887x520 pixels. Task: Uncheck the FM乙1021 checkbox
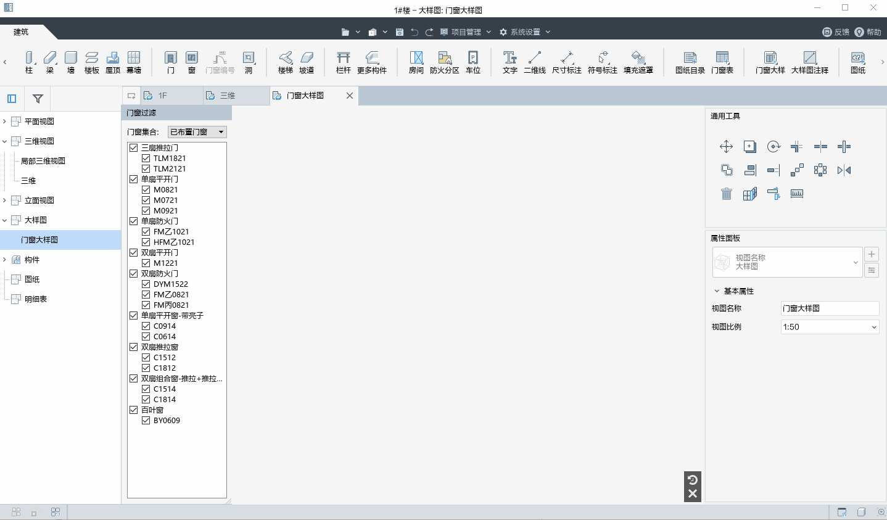pyautogui.click(x=146, y=231)
